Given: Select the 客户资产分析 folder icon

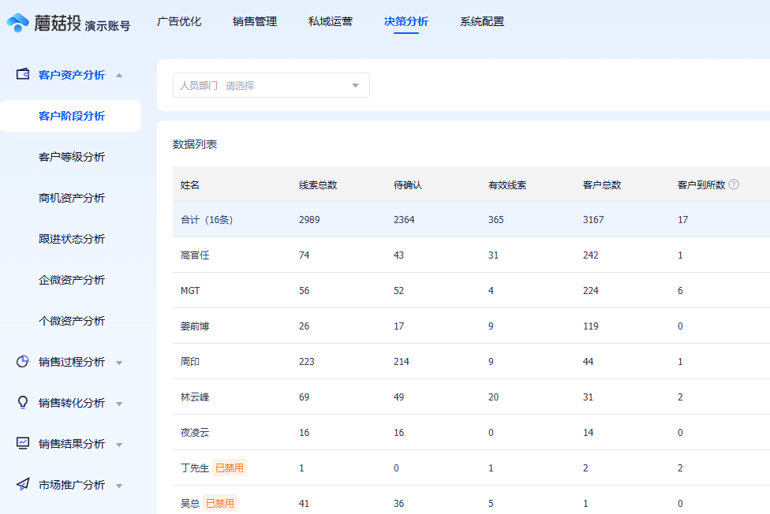Looking at the screenshot, I should [x=21, y=74].
